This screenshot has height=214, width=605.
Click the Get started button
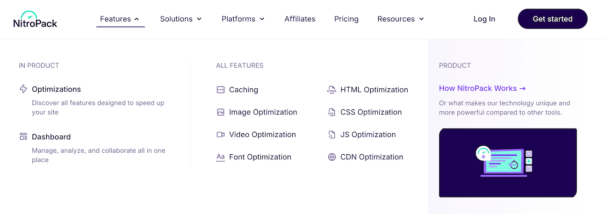click(x=553, y=19)
